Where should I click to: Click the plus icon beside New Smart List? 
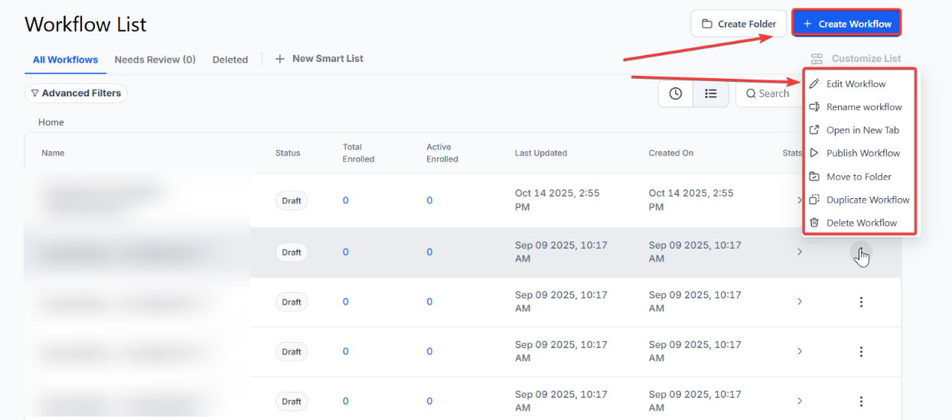click(x=280, y=59)
